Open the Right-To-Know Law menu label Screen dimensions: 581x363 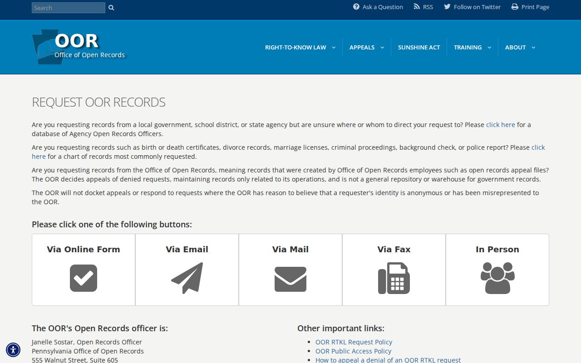tap(295, 47)
